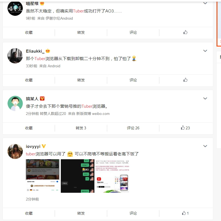The width and height of the screenshot is (221, 221).
Task: Open the 伊谢尔伦Android source link
Action: (59, 18)
